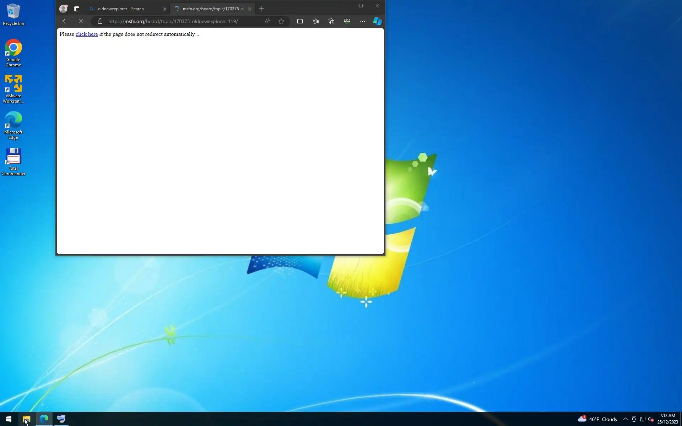Open a new tab with plus button
The image size is (682, 426).
[x=261, y=9]
